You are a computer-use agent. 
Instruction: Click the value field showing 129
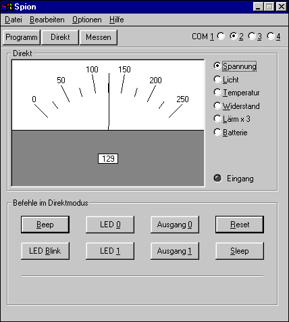tap(108, 159)
